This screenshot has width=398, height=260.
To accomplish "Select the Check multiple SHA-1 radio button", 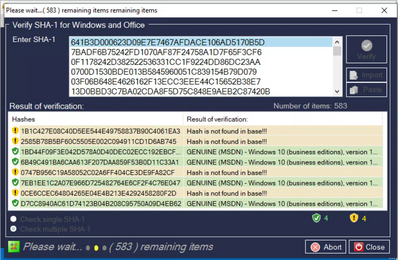I will 13,229.
